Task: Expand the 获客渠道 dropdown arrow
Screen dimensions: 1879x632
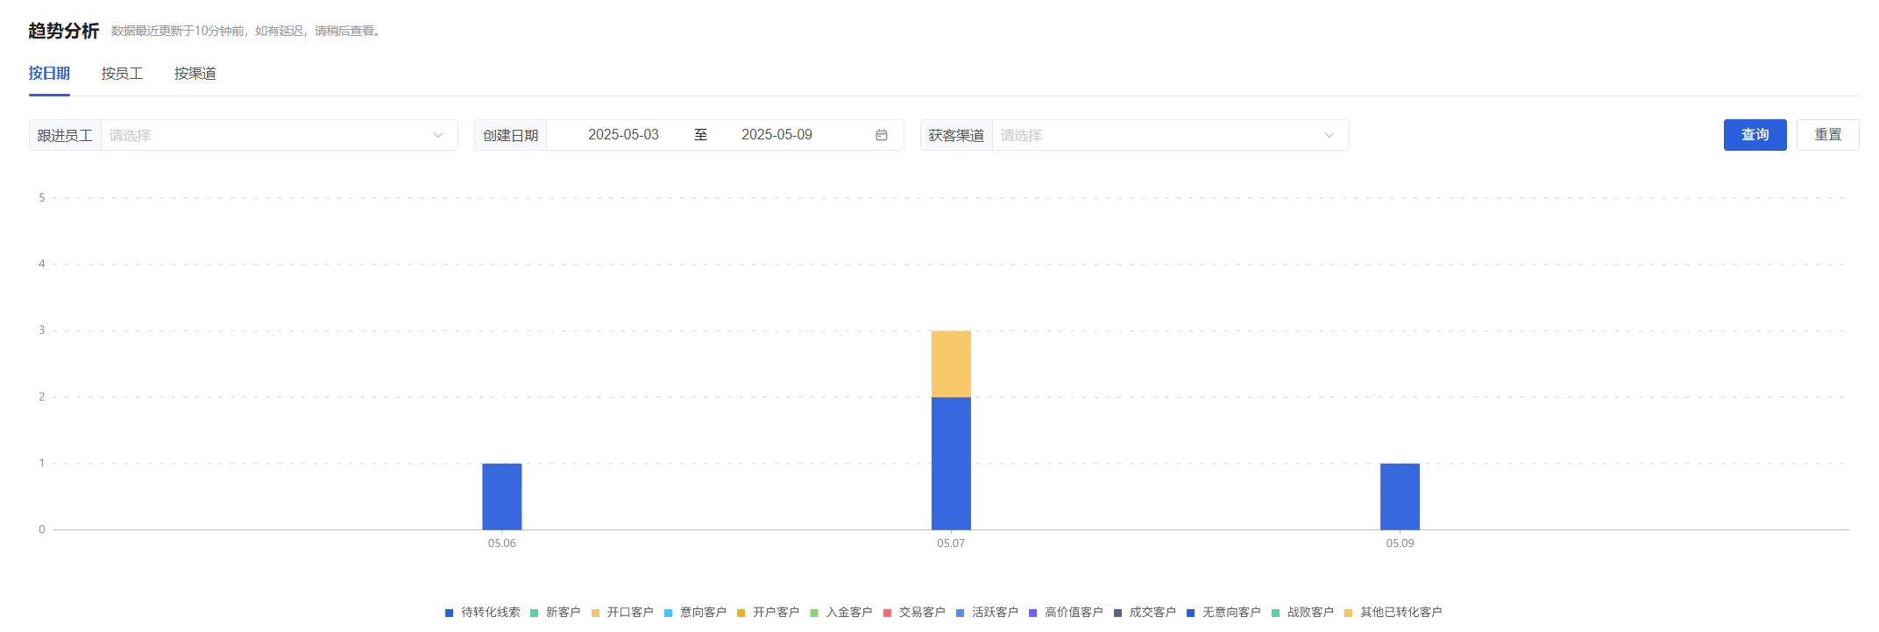Action: point(1329,135)
